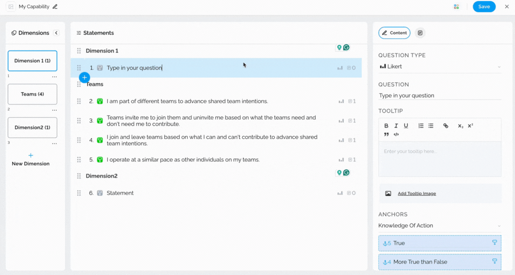515x275 pixels.
Task: Open the notes tab beside Content
Action: pos(420,33)
